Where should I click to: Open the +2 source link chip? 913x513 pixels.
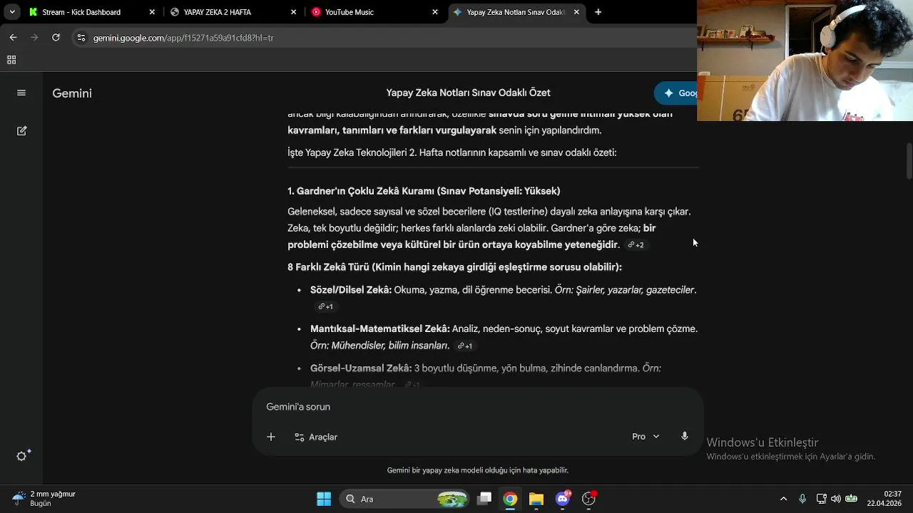[x=636, y=245]
